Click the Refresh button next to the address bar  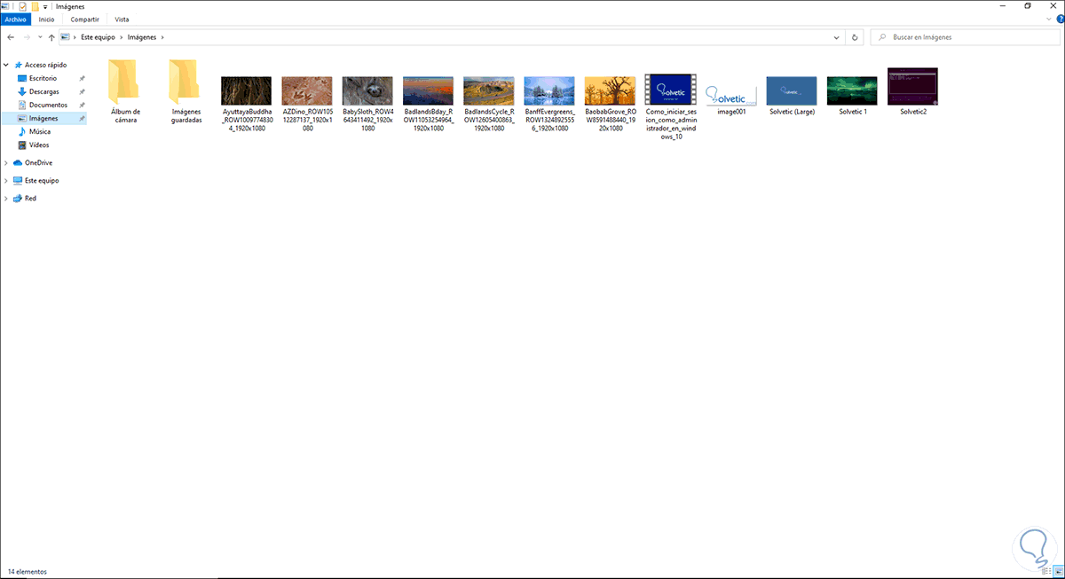(x=855, y=37)
